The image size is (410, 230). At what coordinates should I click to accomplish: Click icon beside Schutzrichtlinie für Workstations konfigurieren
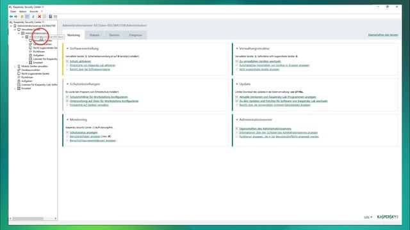tap(67, 96)
